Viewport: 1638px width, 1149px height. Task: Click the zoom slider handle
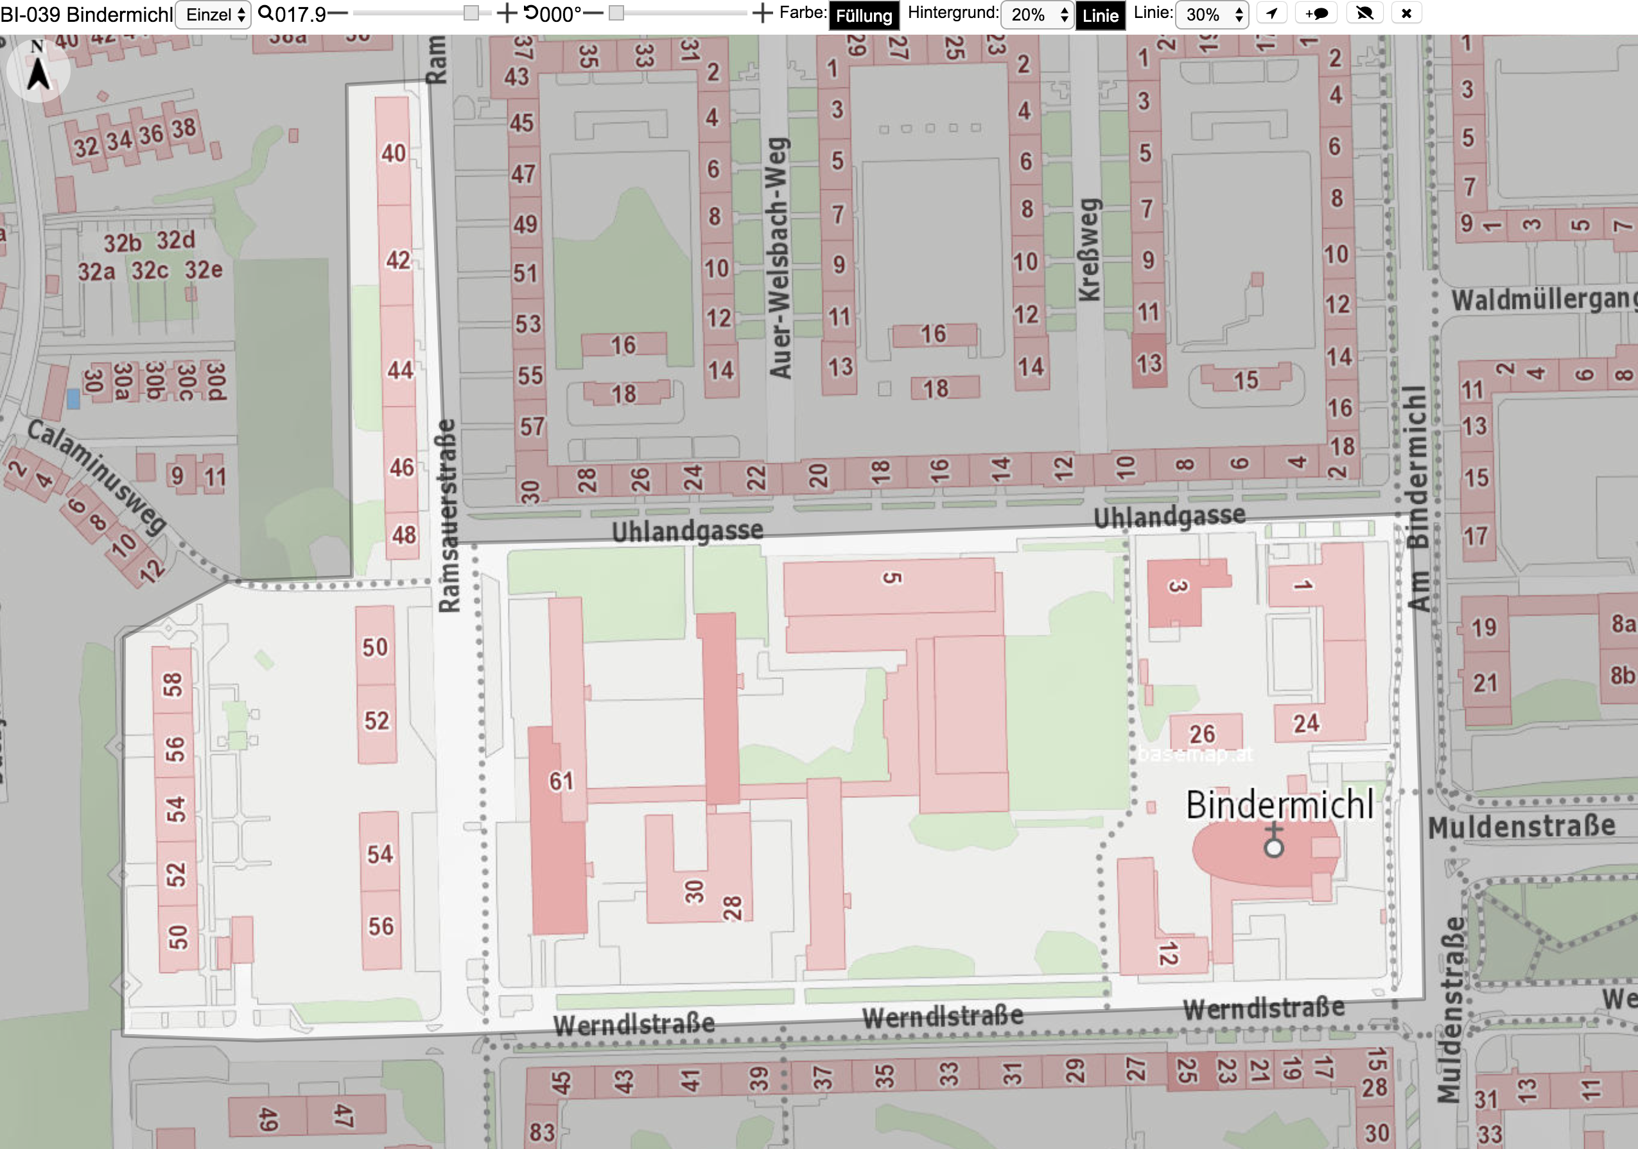tap(471, 13)
